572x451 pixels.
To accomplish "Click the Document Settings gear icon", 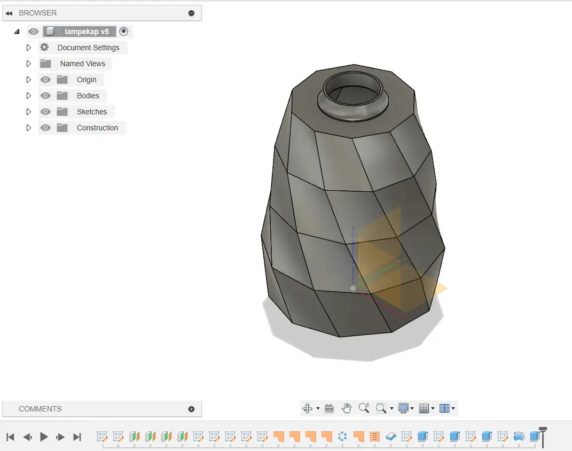I will 44,48.
